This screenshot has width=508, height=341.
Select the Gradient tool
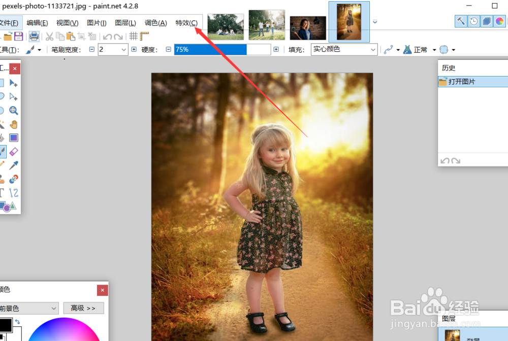[14, 138]
